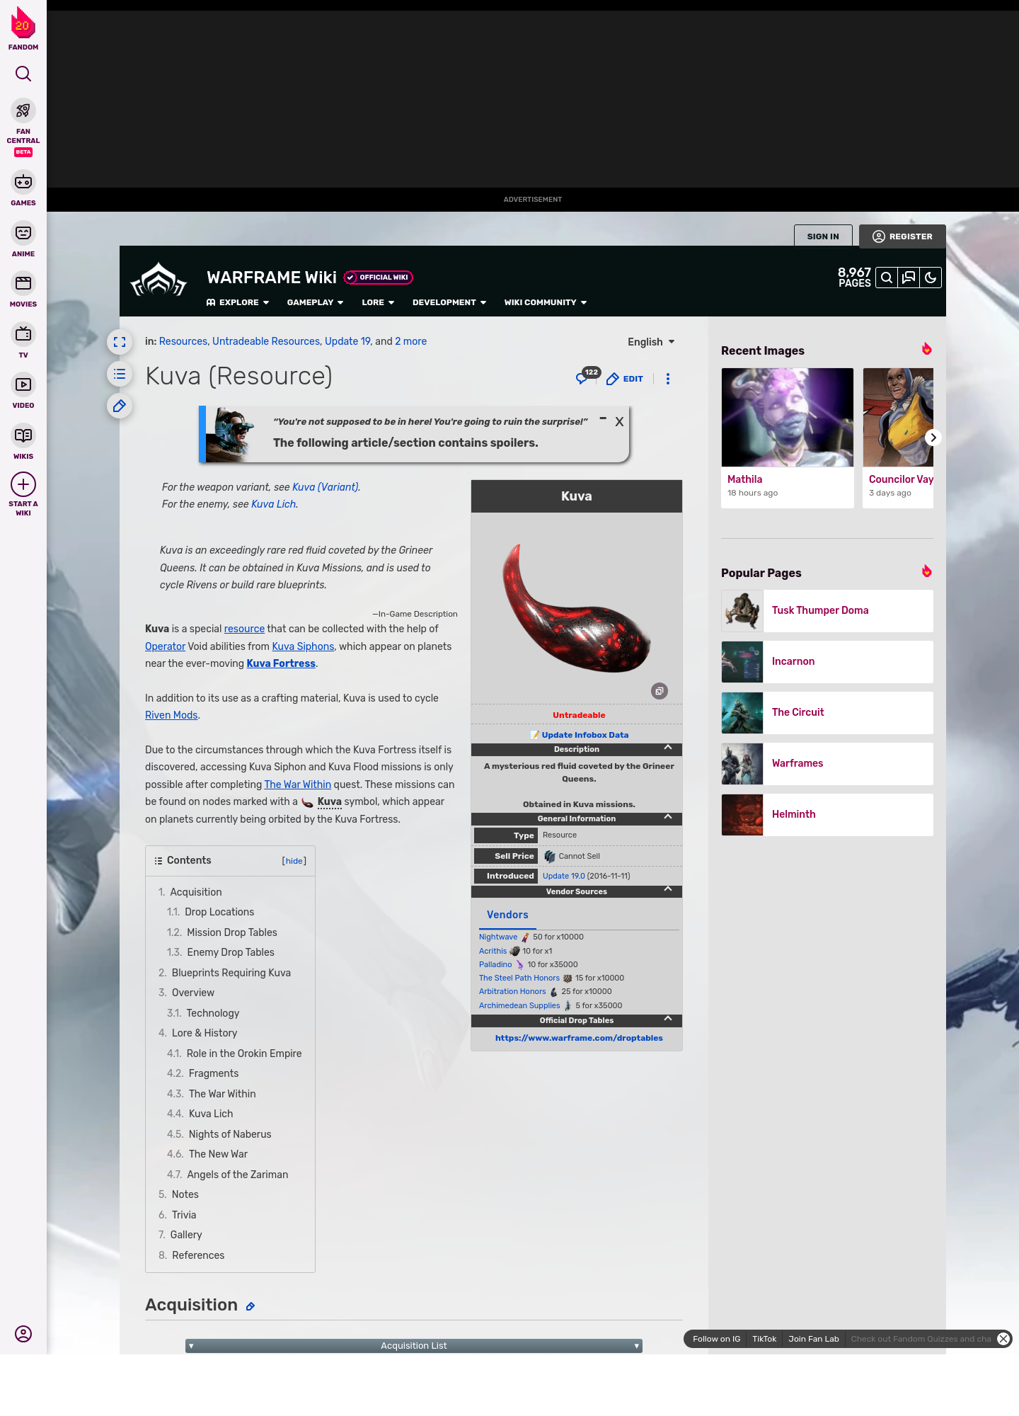
Task: Open the table of contents list icon
Action: pyautogui.click(x=120, y=374)
